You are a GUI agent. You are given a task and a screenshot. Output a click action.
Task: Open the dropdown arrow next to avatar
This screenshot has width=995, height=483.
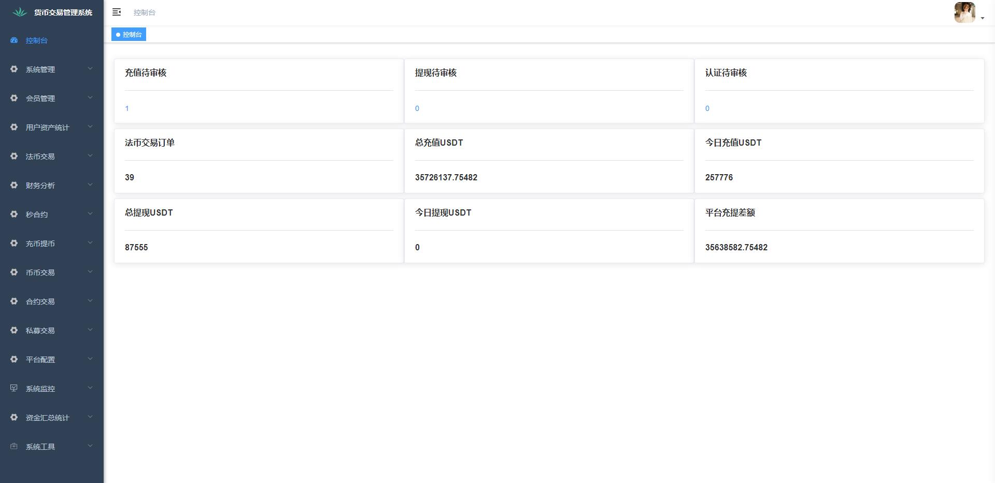983,18
